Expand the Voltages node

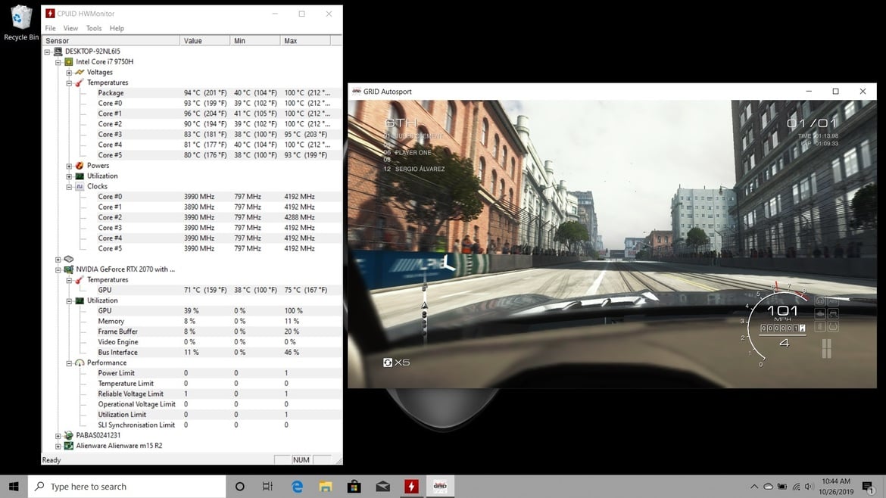tap(69, 73)
